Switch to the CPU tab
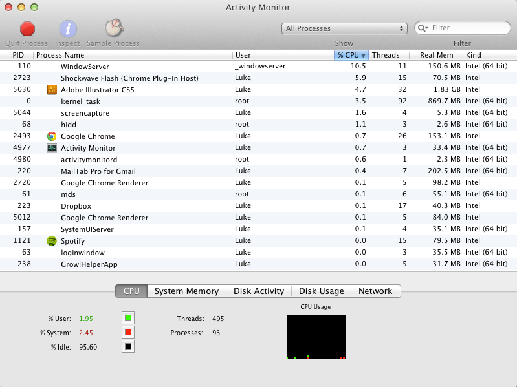517x387 pixels. click(131, 291)
